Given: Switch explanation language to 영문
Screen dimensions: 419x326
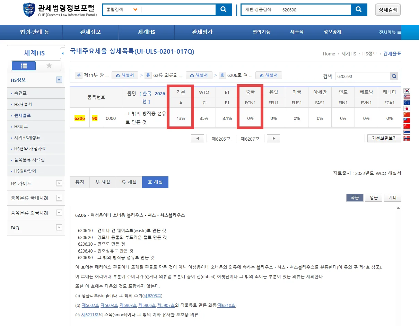Looking at the screenshot, I should [374, 197].
